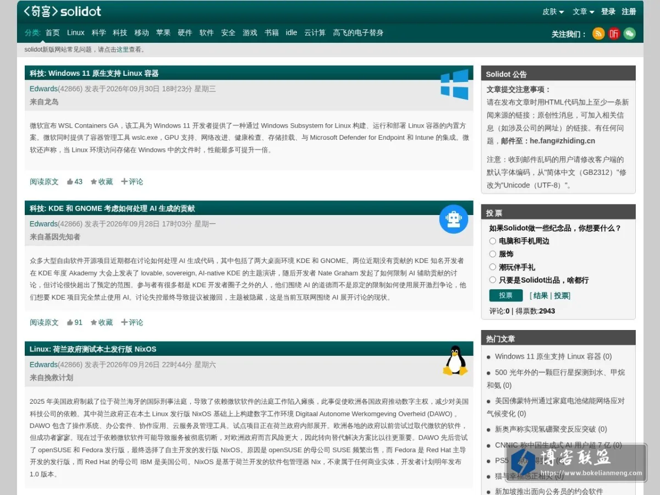660x495 pixels.
Task: Open the 安全 category
Action: (228, 32)
